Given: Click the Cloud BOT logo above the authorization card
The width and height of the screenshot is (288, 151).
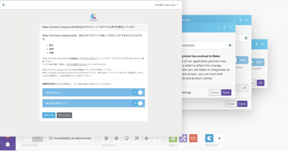Looking at the screenshot, I should [93, 17].
